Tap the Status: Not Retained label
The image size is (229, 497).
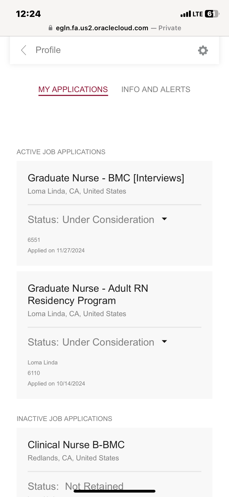76,486
